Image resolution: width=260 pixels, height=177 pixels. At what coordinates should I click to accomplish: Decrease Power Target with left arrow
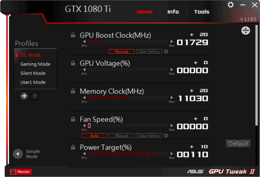pos(84,154)
